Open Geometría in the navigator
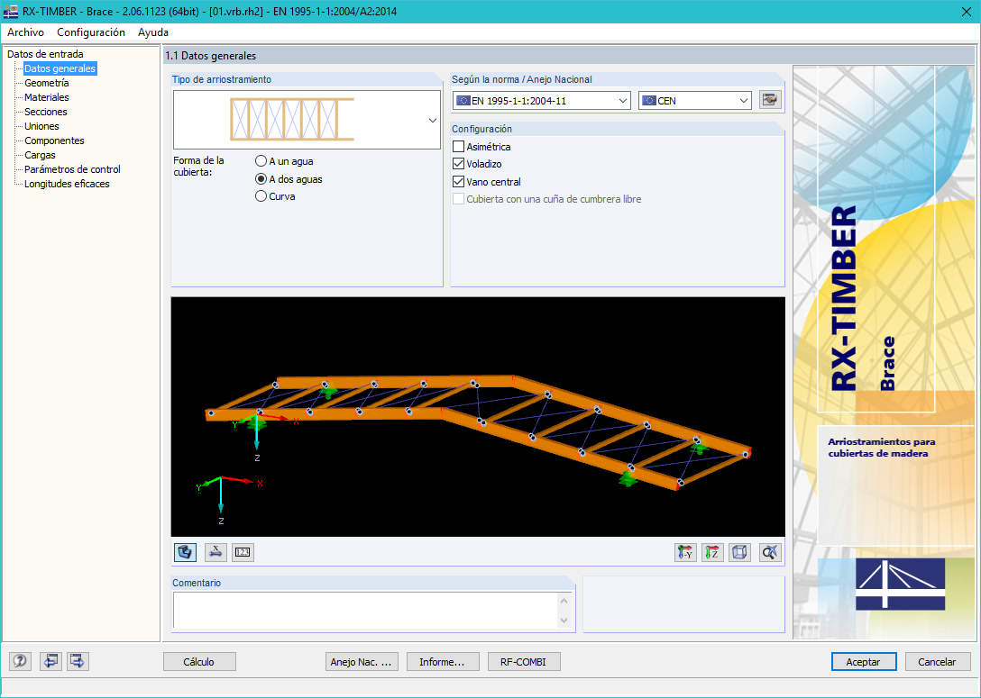This screenshot has width=981, height=698. (47, 83)
